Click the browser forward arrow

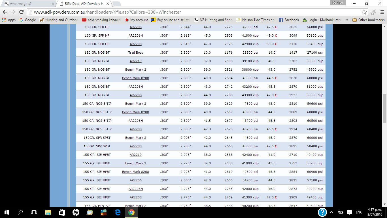[x=13, y=12]
